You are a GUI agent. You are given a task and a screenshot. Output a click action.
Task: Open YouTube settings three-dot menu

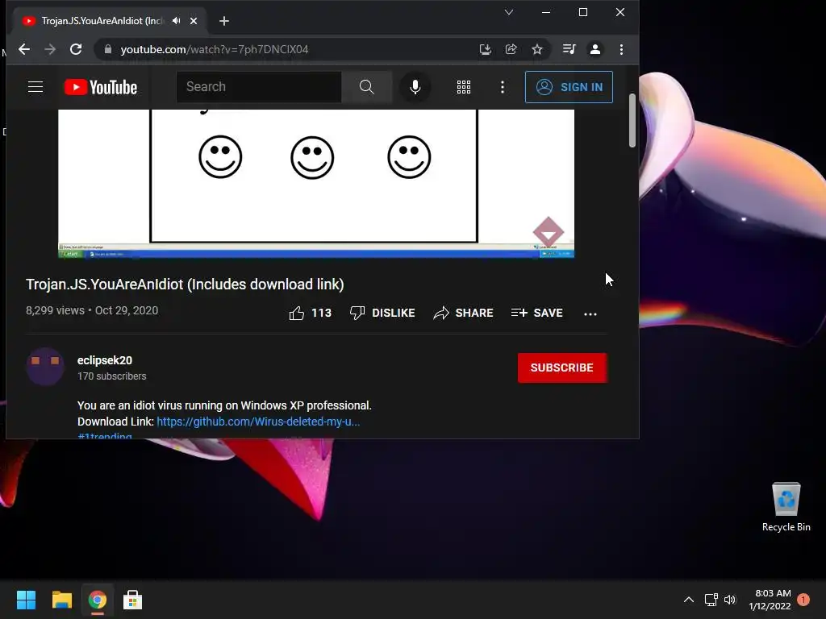click(502, 87)
